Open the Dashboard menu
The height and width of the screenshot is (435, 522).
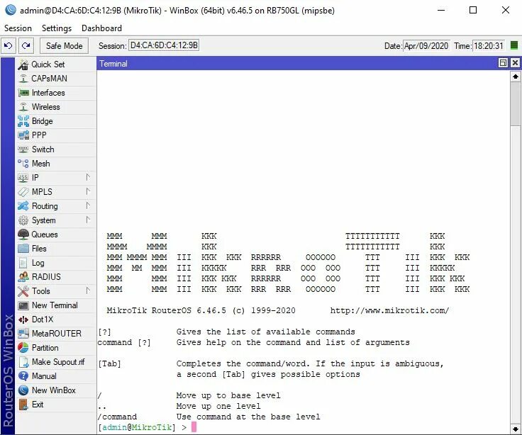point(101,28)
